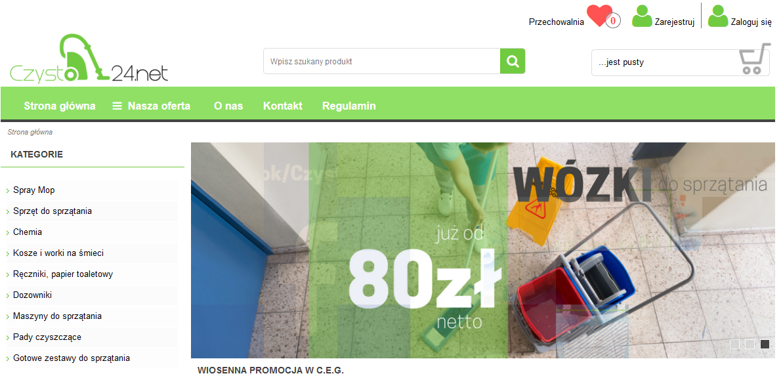Open the Kontakt menu item
783x380 pixels.
282,105
